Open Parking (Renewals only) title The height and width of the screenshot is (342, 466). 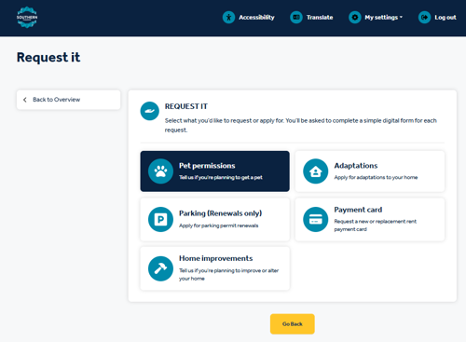coord(220,213)
